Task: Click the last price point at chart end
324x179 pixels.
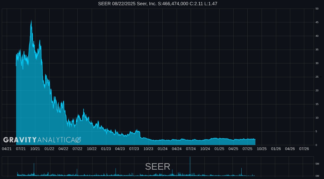Action: pyautogui.click(x=255, y=140)
